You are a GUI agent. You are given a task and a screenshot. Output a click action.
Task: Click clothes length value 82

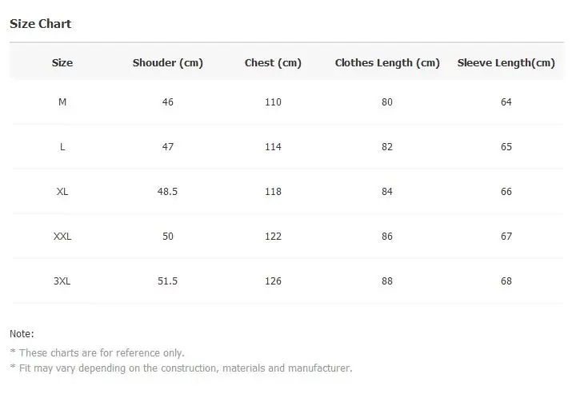387,147
